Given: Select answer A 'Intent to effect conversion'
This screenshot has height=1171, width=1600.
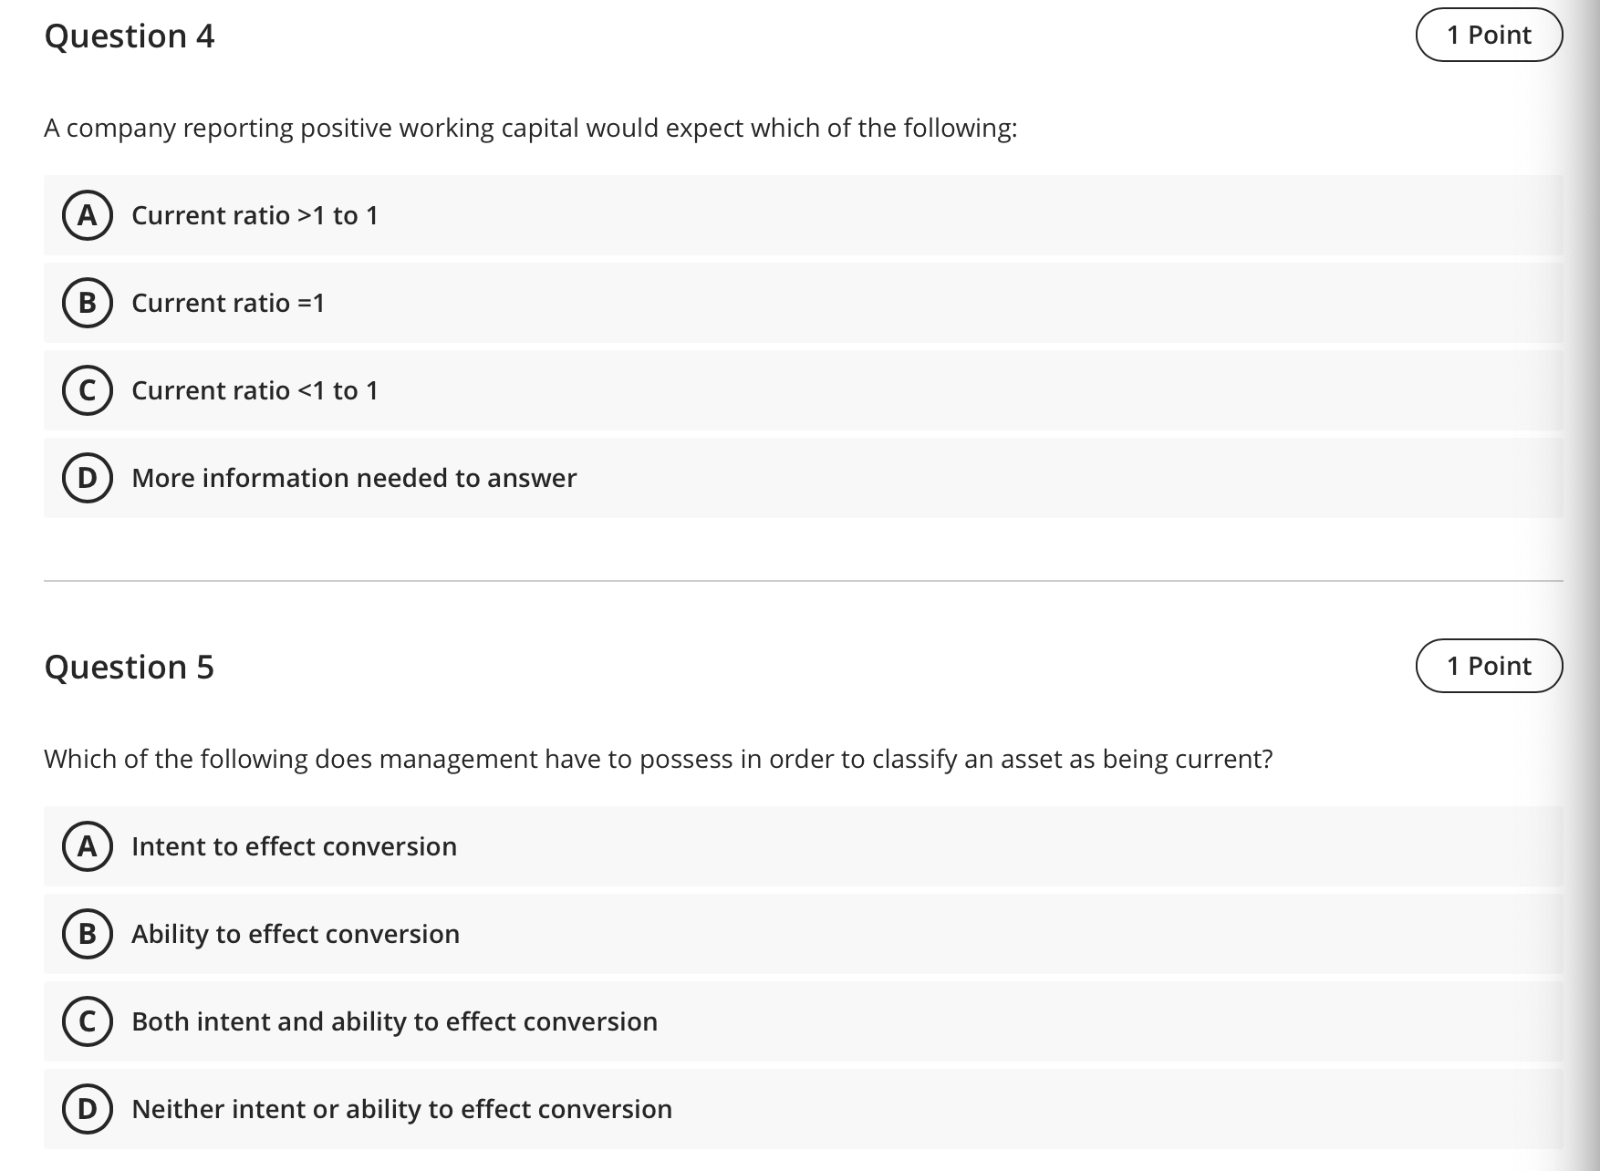Looking at the screenshot, I should (294, 846).
